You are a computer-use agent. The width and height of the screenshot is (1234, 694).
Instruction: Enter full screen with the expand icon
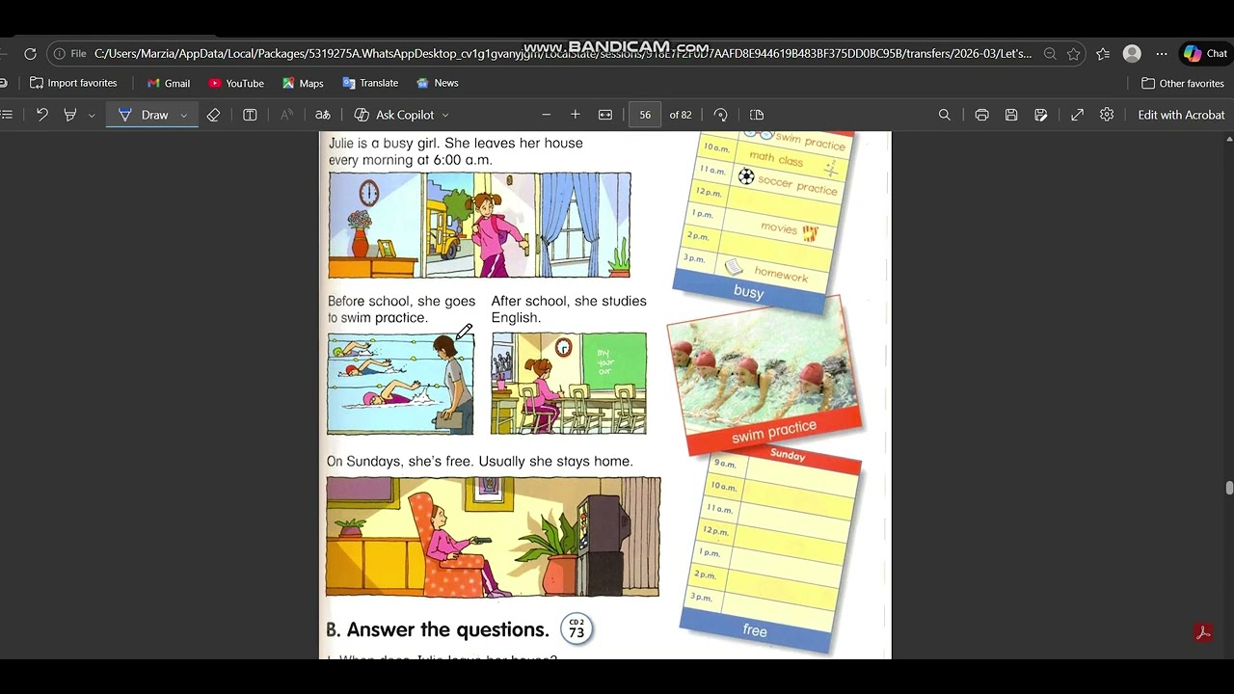1077,115
